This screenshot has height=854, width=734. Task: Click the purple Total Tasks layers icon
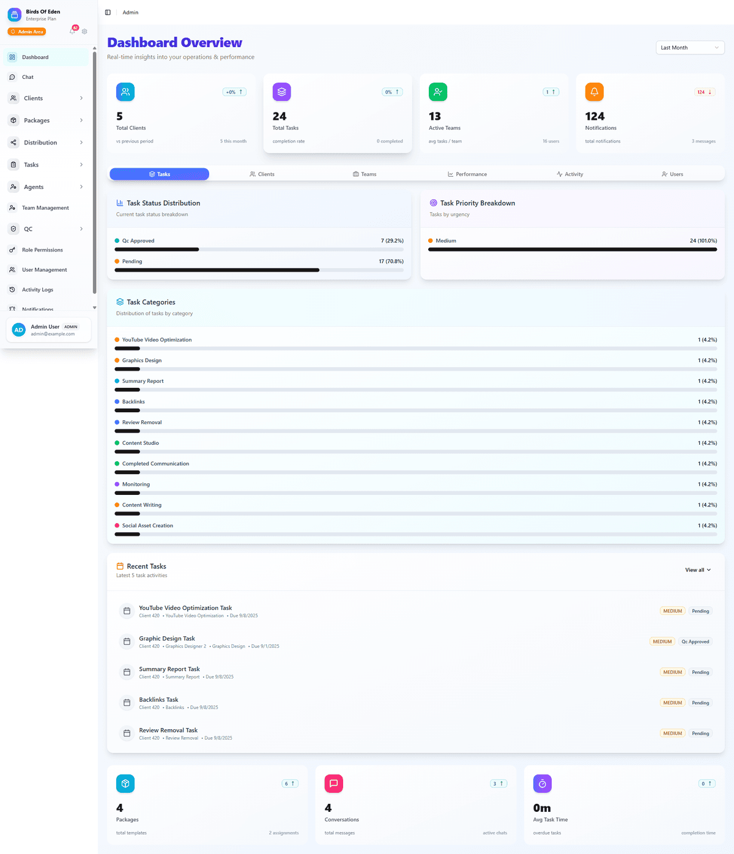[281, 92]
